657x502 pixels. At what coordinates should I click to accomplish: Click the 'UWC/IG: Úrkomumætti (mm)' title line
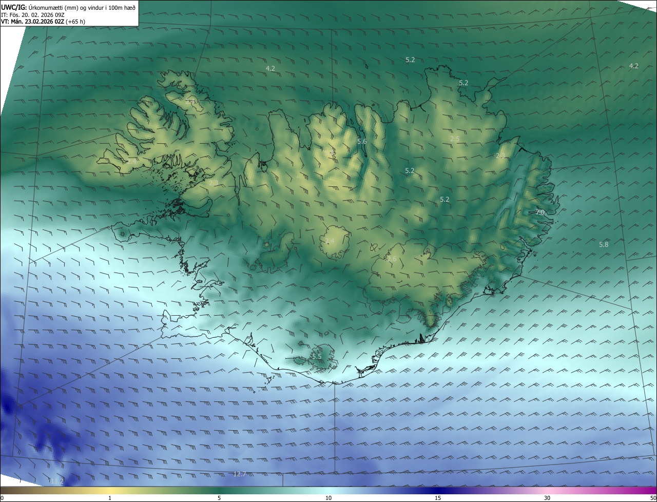pyautogui.click(x=68, y=7)
